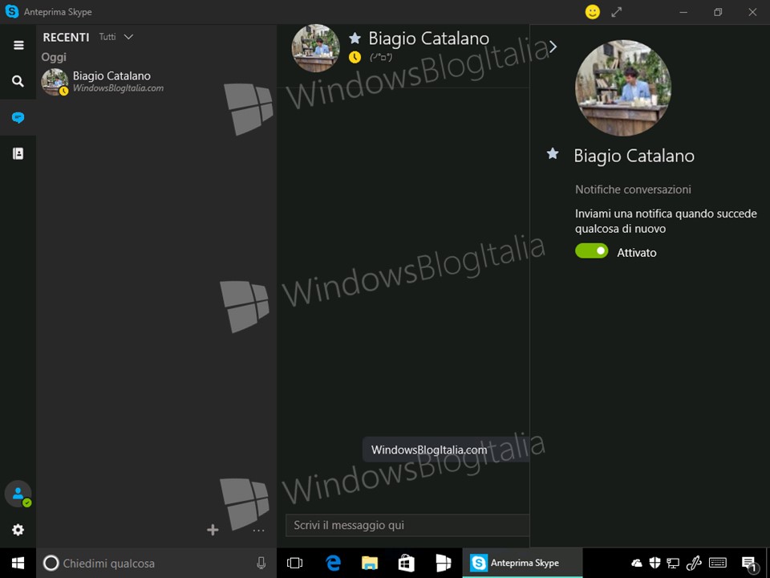770x578 pixels.
Task: Open the white Windows-logo app icon in taskbar
Action: click(x=444, y=564)
